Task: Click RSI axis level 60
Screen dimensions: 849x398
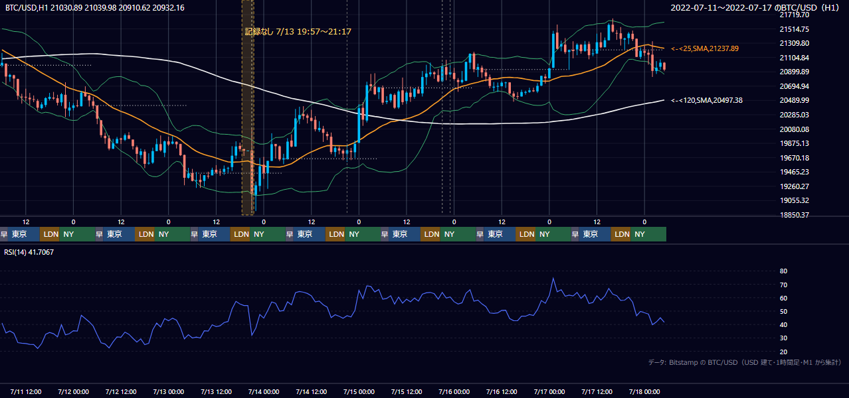Action: [783, 298]
